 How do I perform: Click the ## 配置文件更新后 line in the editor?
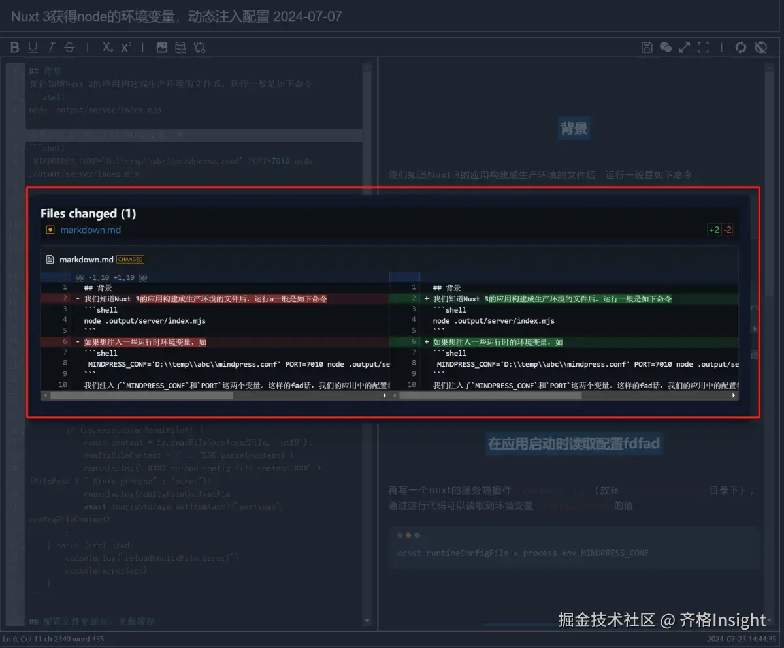(91, 621)
